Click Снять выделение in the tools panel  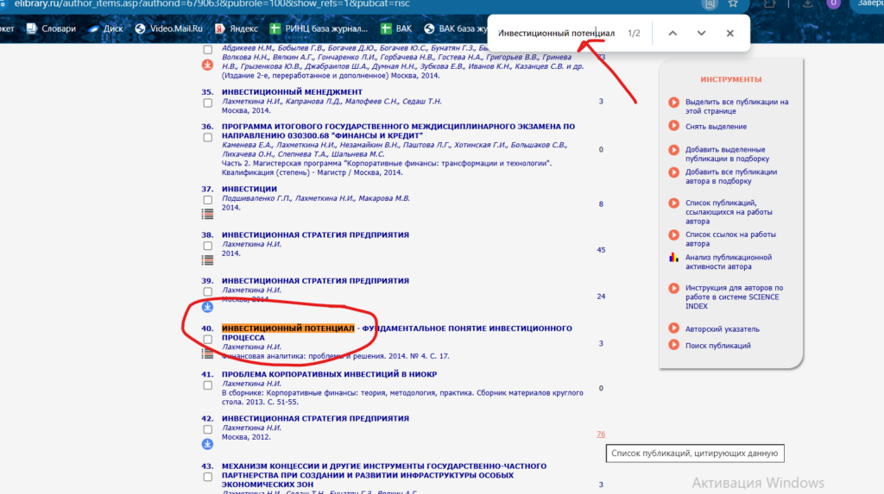coord(716,127)
